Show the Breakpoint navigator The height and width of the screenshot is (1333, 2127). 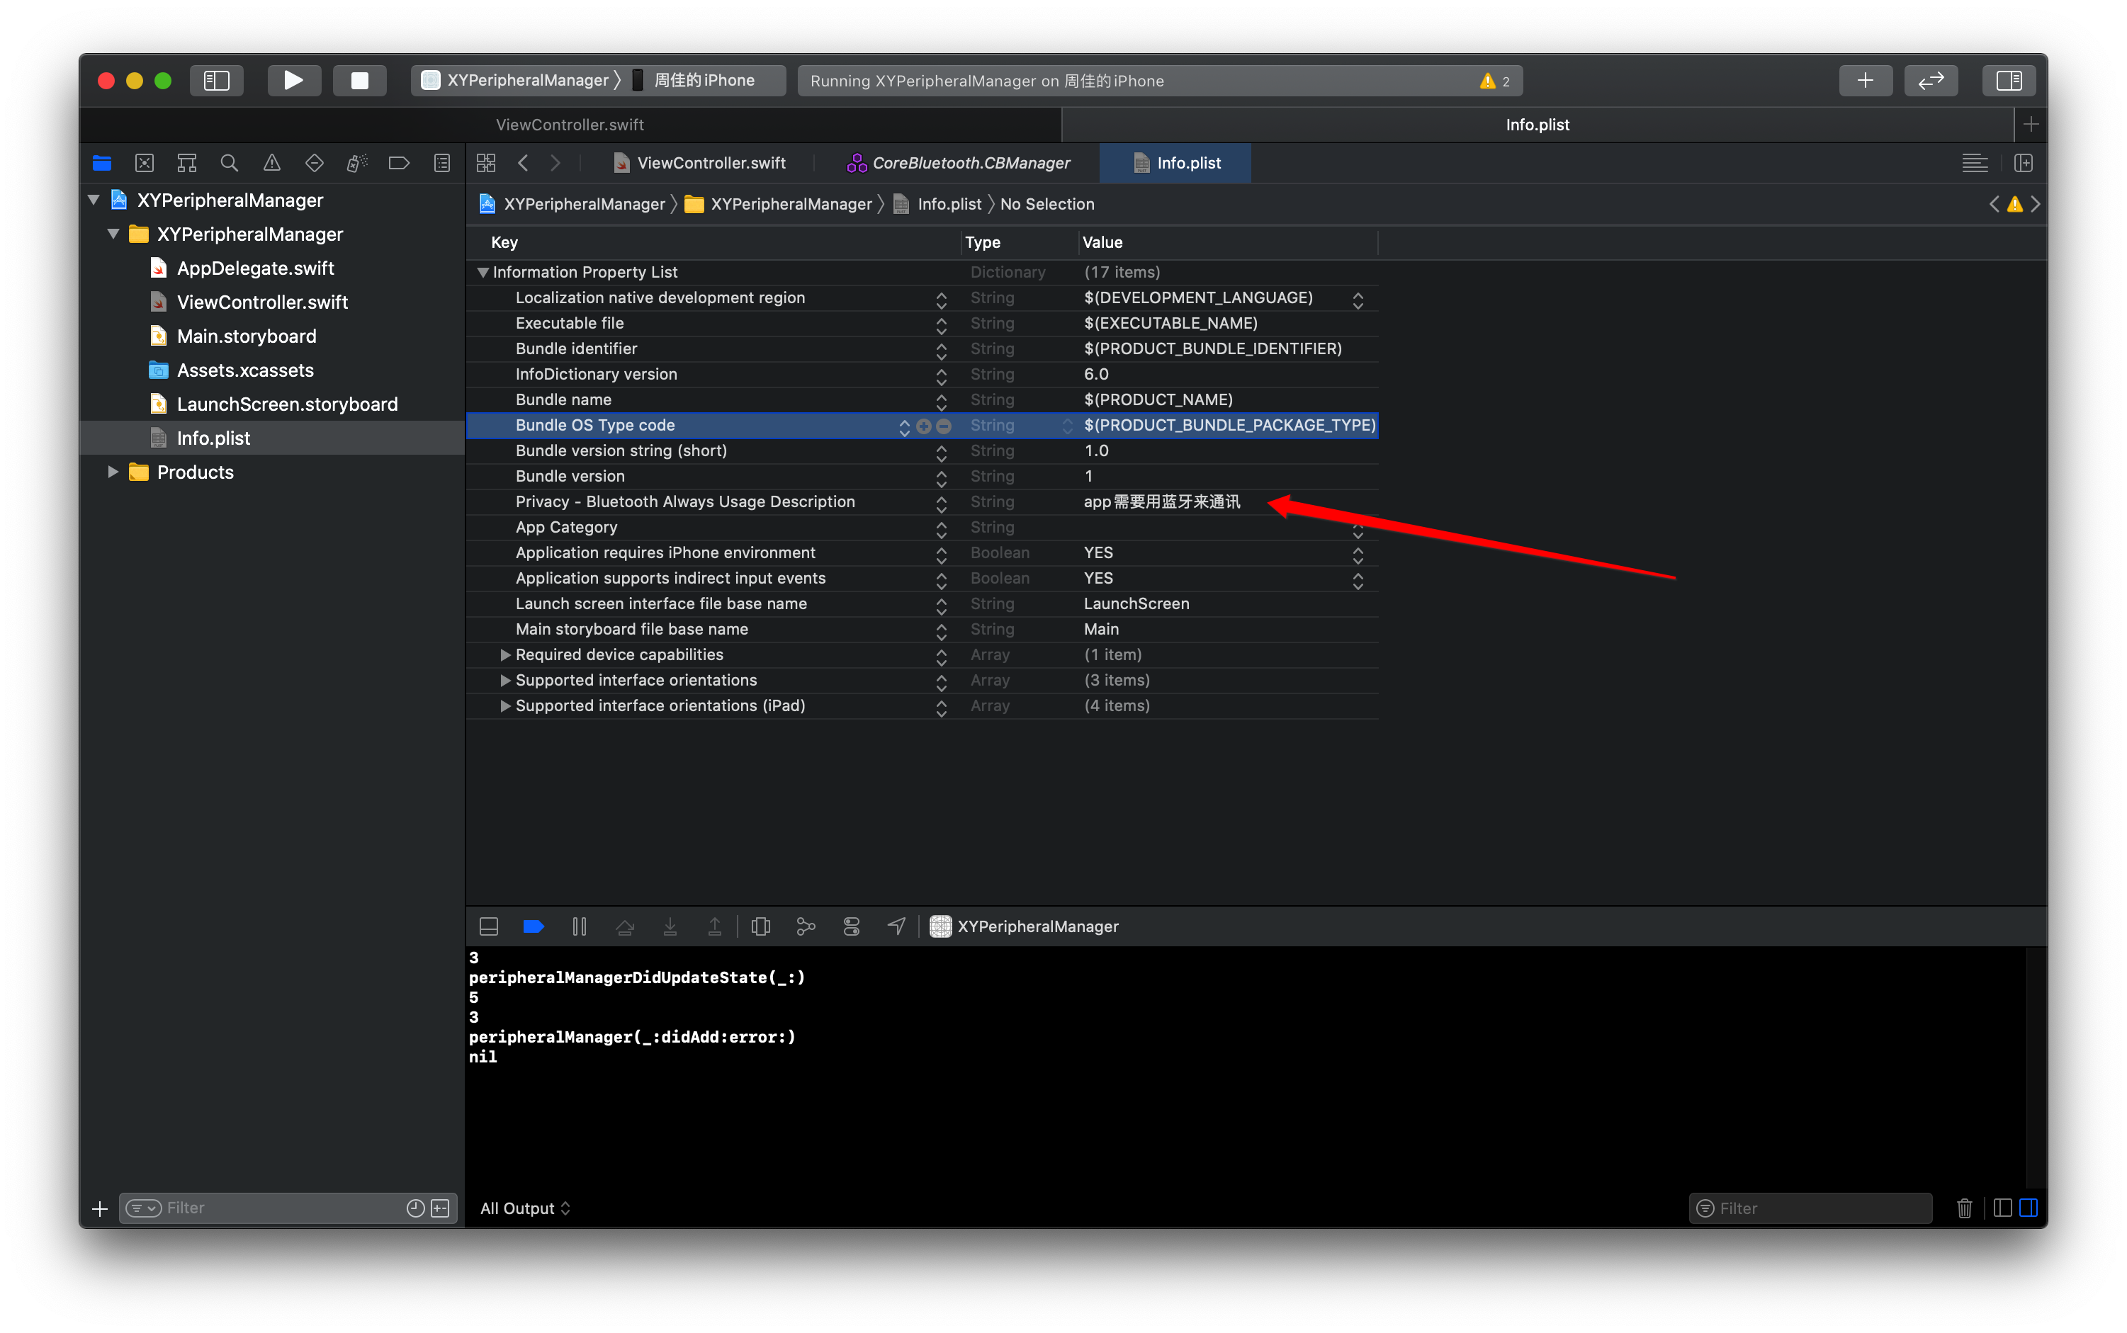(399, 163)
